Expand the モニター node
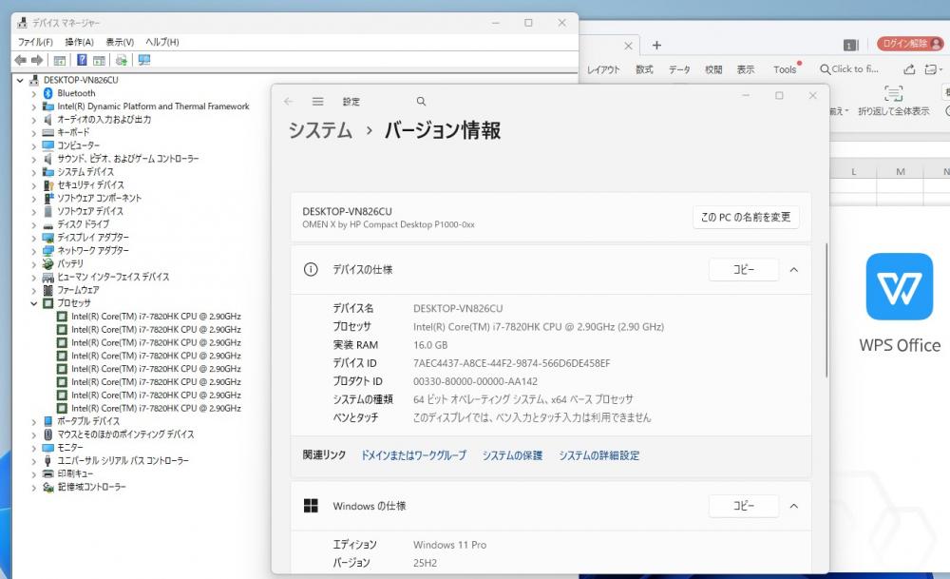Screen dimensions: 950x579 (x=34, y=448)
